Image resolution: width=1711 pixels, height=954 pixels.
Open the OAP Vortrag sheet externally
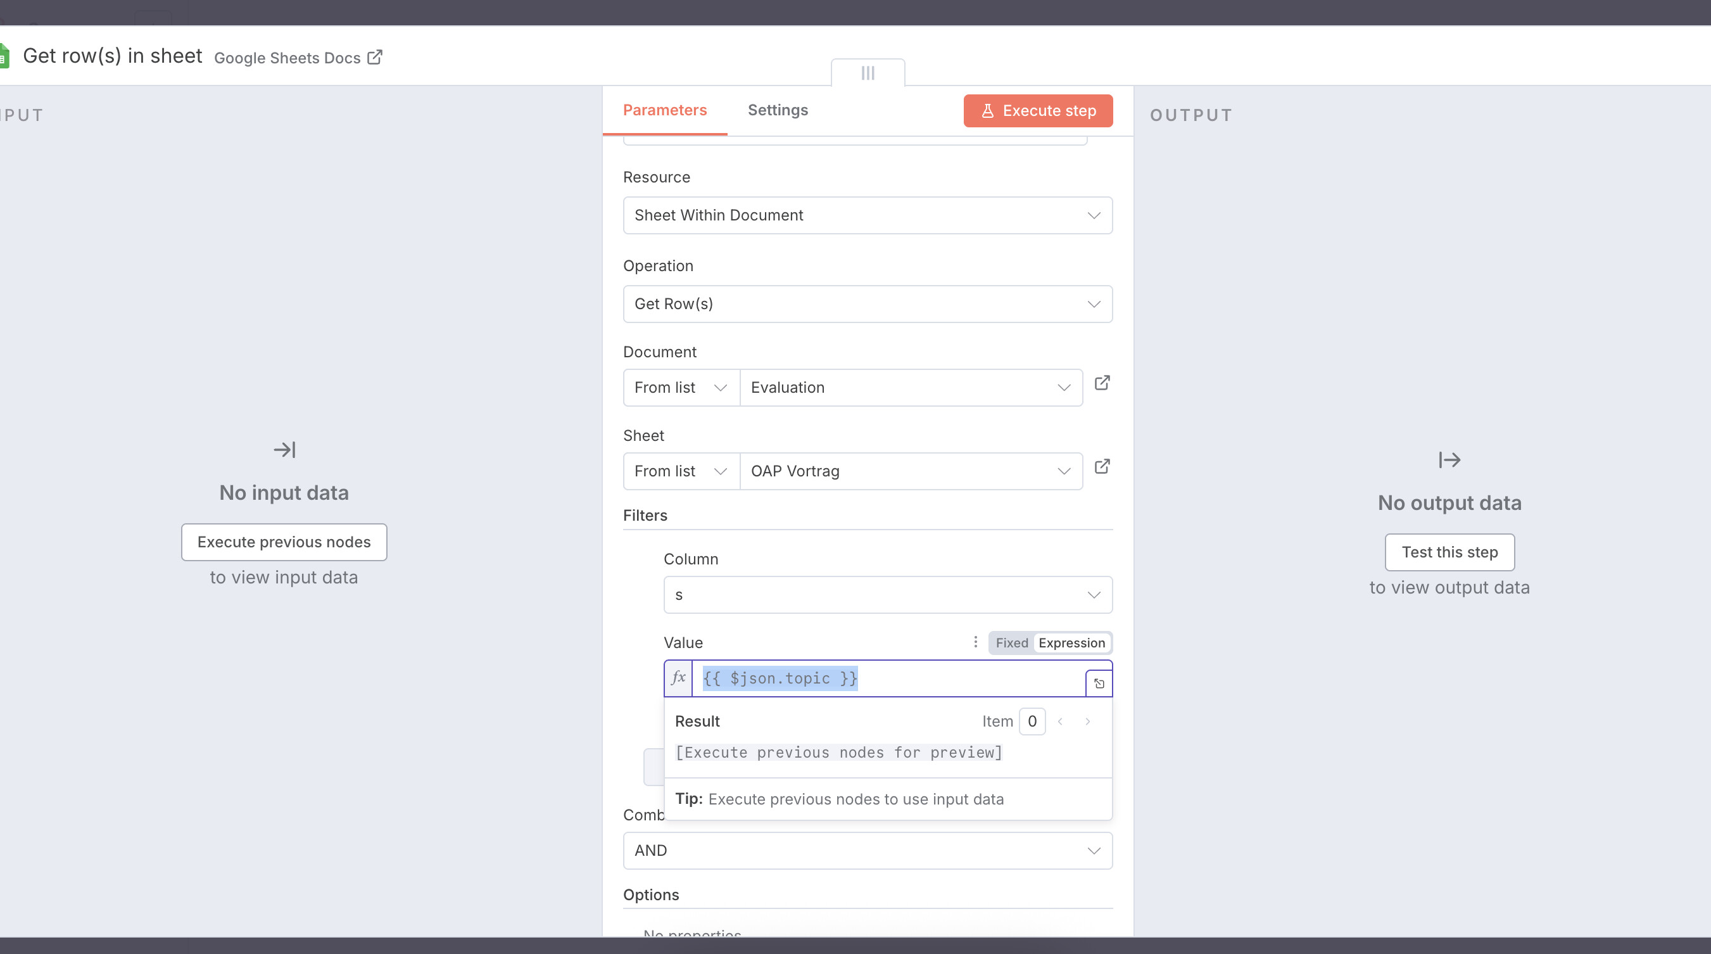1102,467
